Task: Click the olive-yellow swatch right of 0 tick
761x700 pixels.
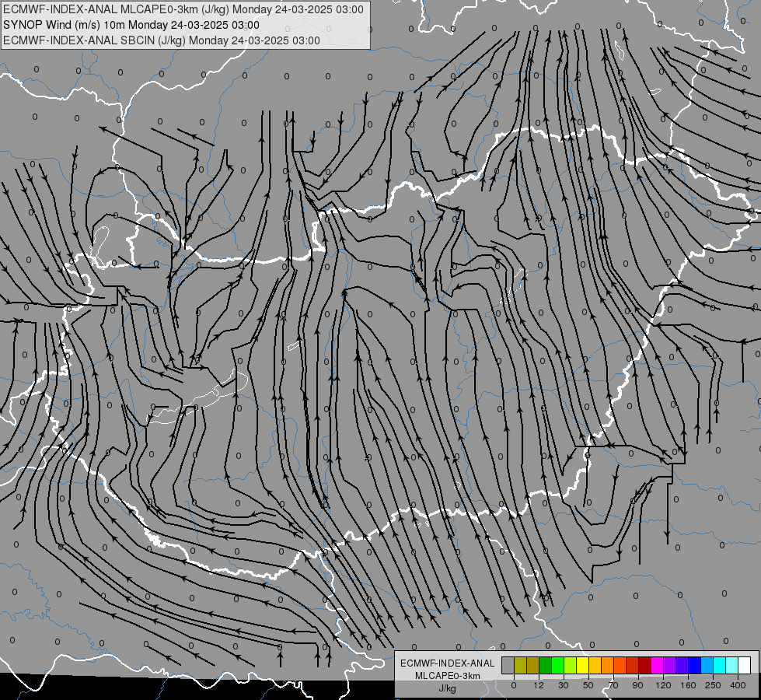Action: (x=520, y=666)
